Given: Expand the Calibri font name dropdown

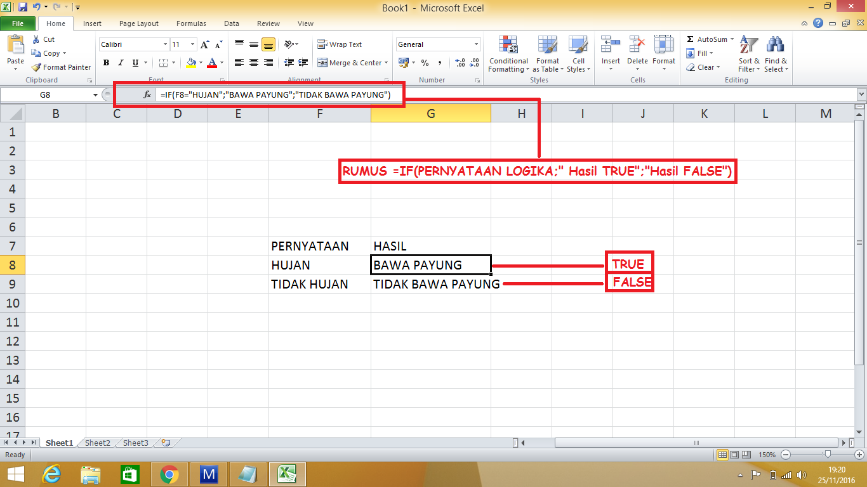Looking at the screenshot, I should (165, 44).
